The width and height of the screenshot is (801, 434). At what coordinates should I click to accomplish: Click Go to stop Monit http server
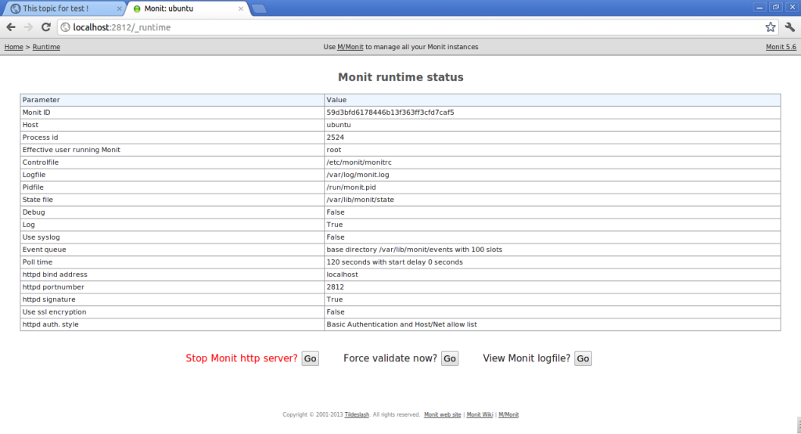[x=310, y=358]
